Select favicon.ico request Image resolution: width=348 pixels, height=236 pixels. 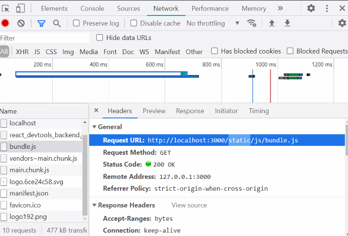click(x=41, y=205)
